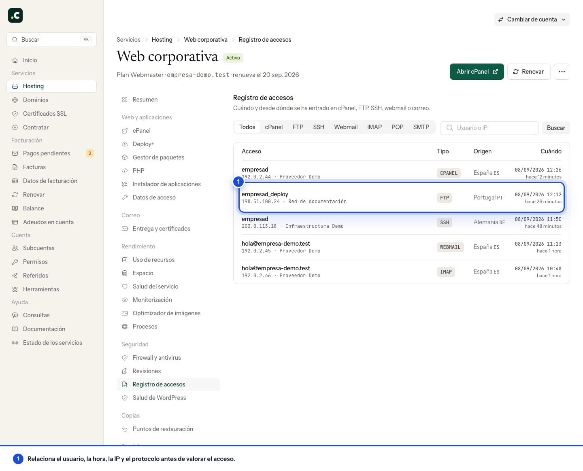This screenshot has width=583, height=471.
Task: Click the Deploy+ rocket icon
Action: (125, 144)
